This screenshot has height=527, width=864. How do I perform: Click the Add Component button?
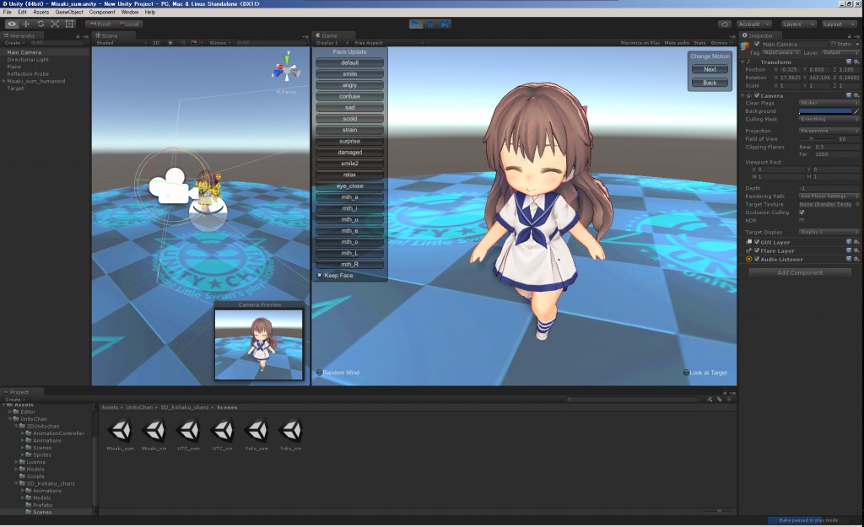pyautogui.click(x=798, y=272)
